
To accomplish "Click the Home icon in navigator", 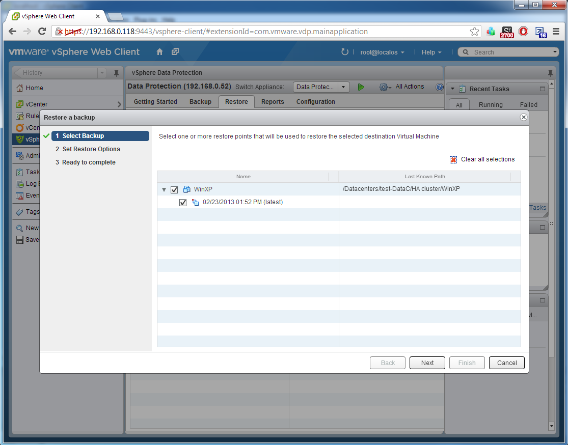I will pos(19,88).
